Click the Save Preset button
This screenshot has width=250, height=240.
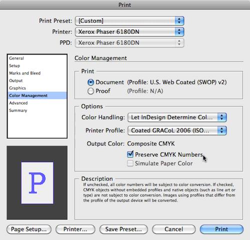(x=123, y=229)
